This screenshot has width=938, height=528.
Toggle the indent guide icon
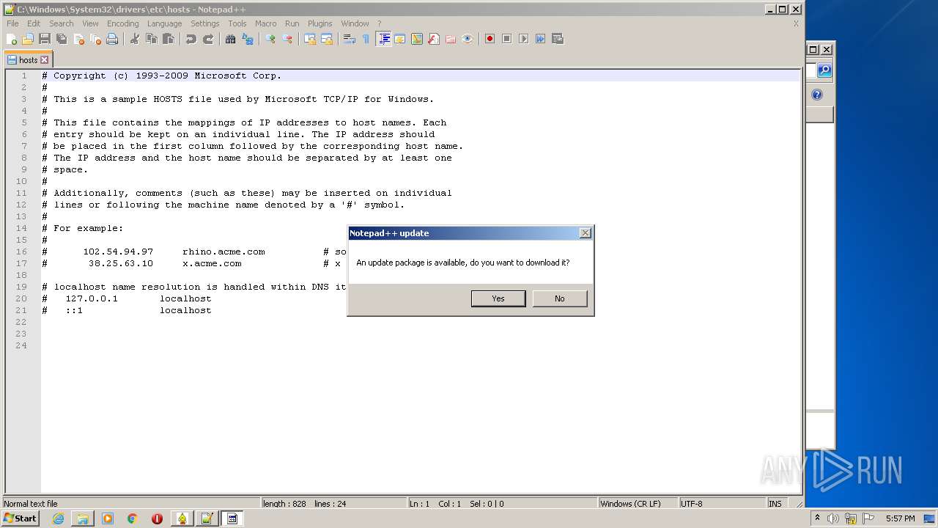pyautogui.click(x=383, y=39)
